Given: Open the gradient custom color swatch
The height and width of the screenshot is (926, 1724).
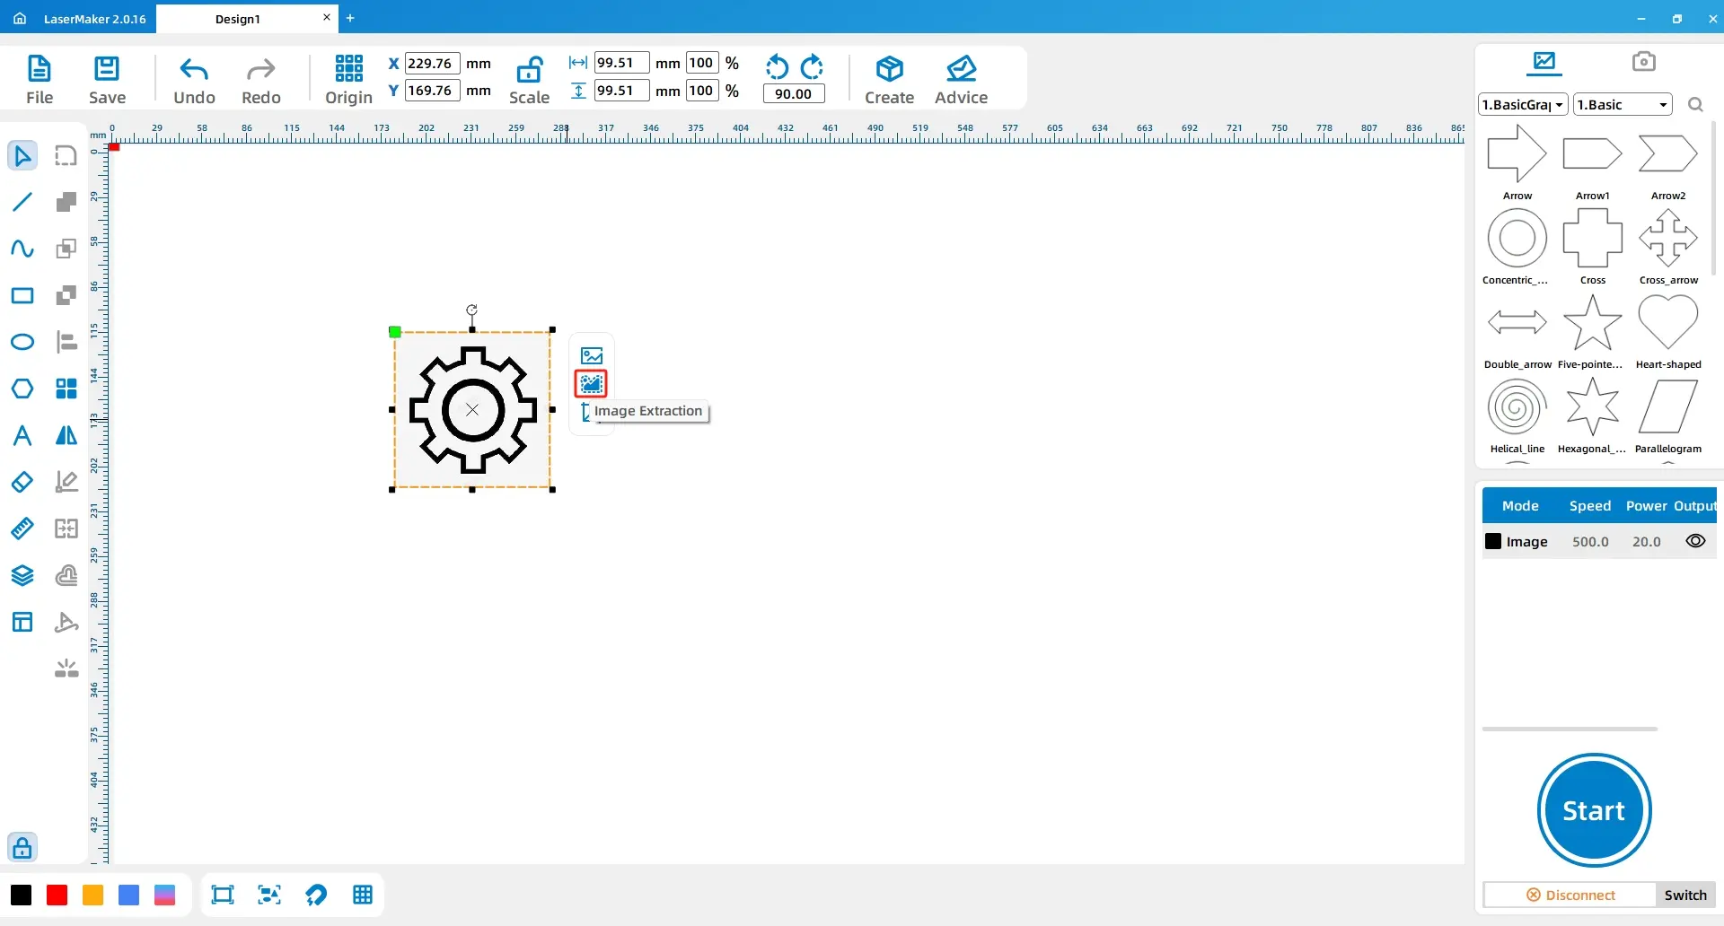Looking at the screenshot, I should click(x=164, y=895).
